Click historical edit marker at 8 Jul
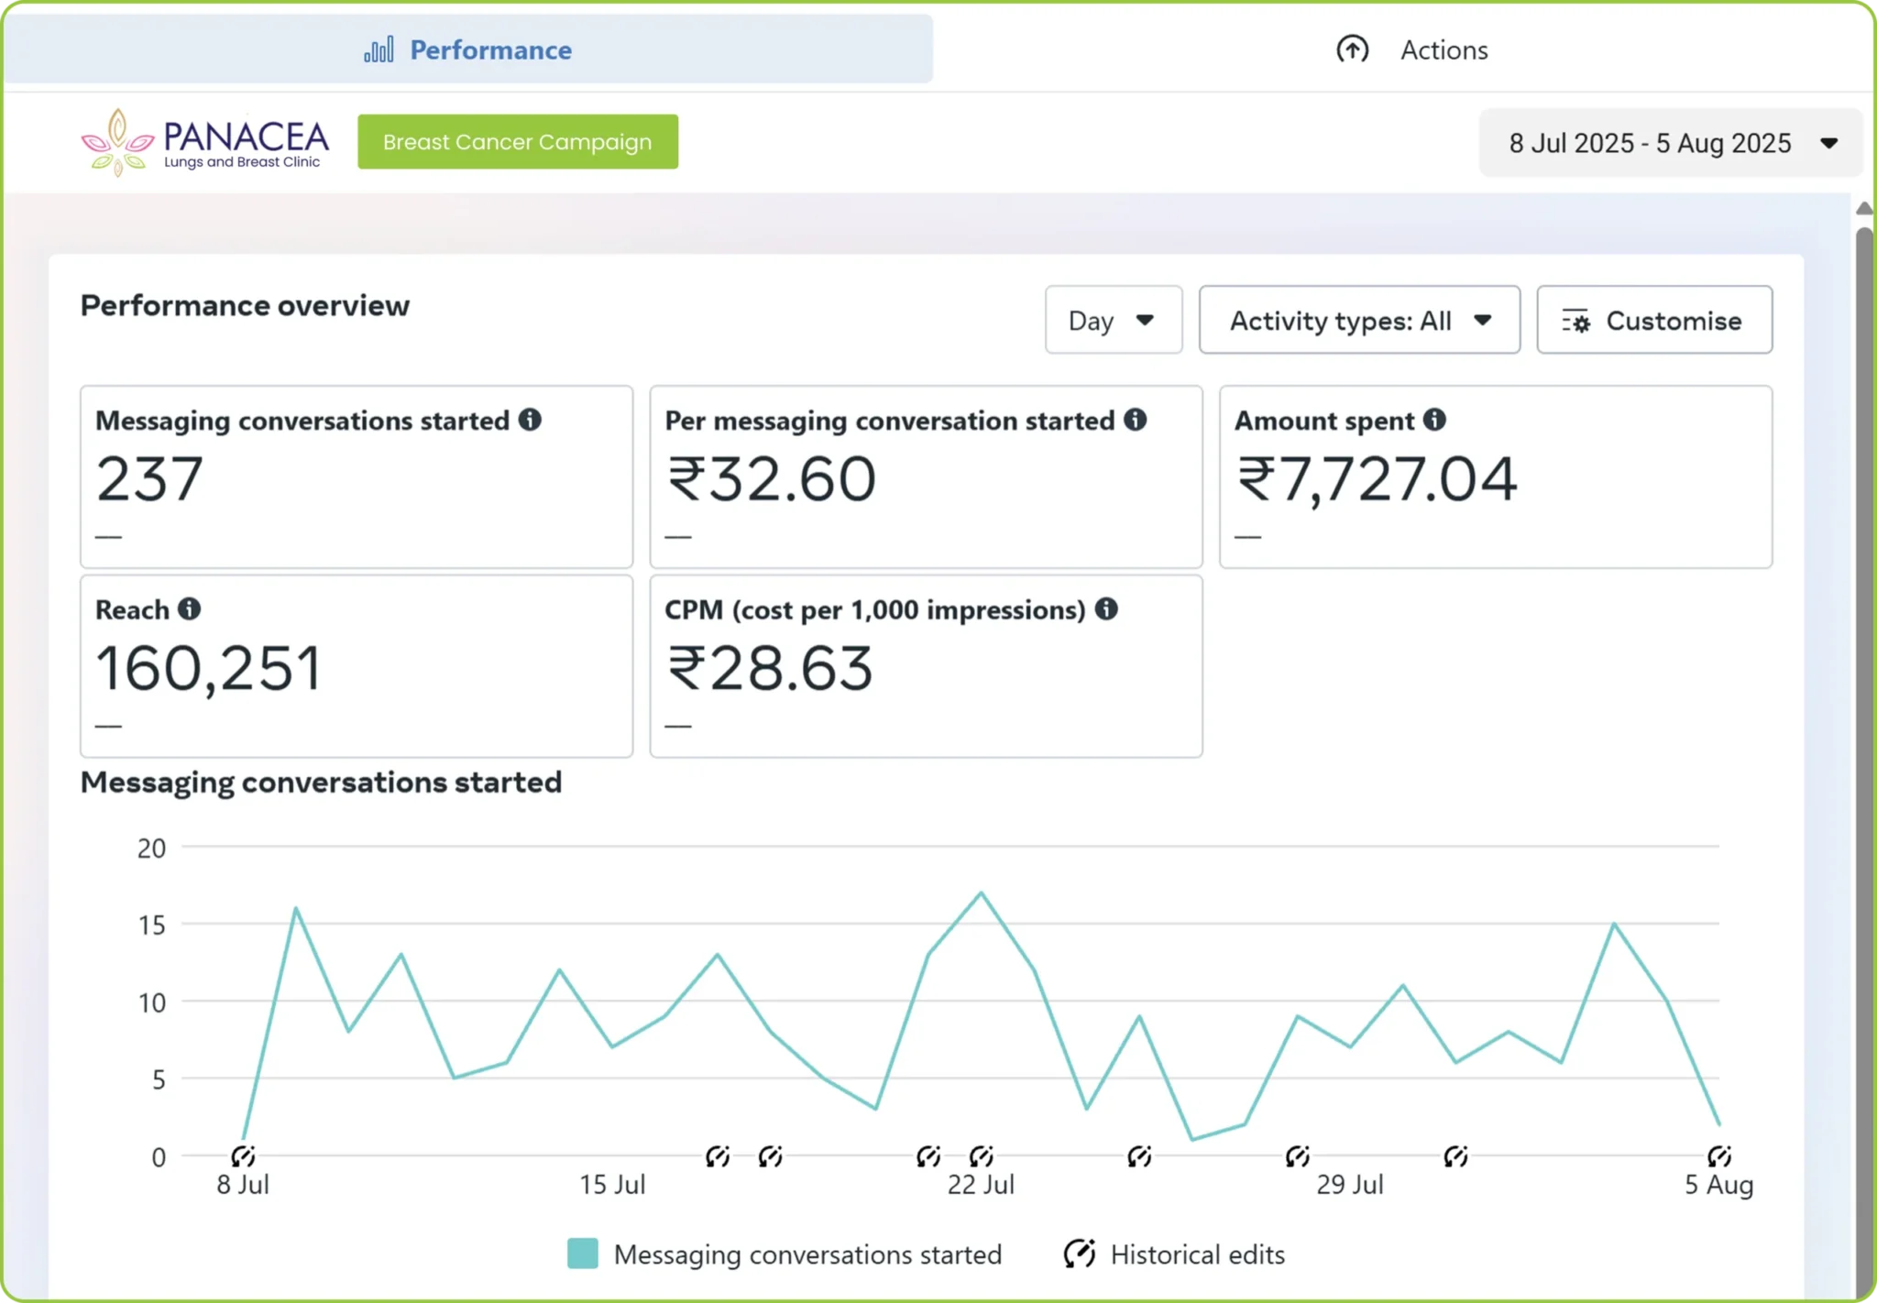Image resolution: width=1877 pixels, height=1303 pixels. (243, 1156)
